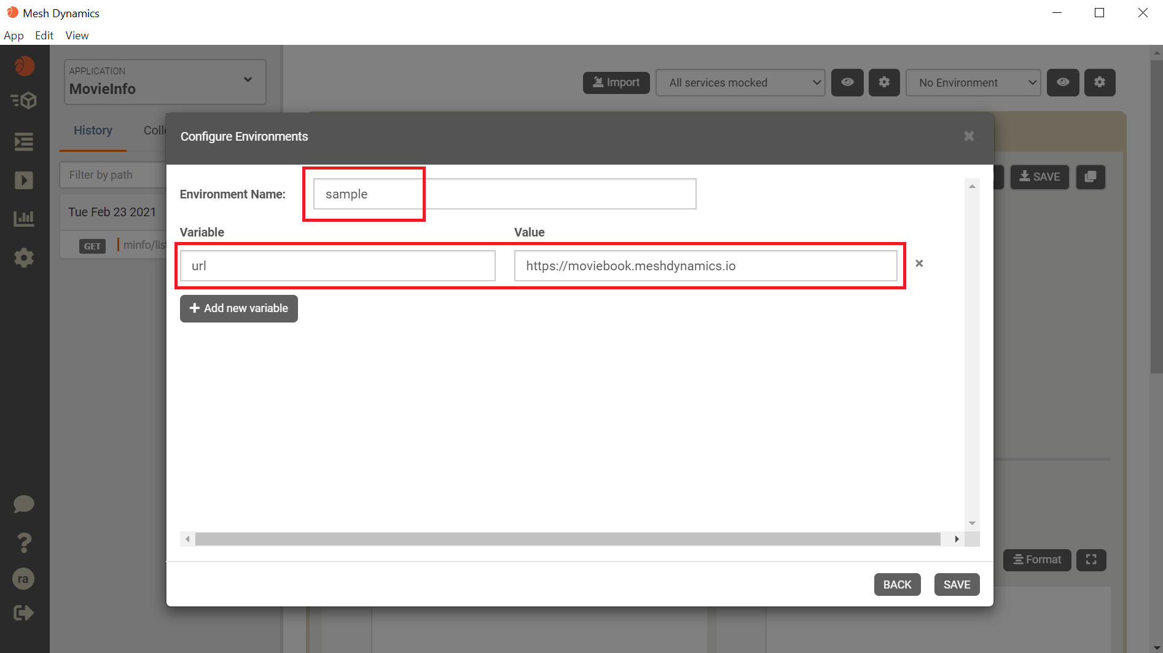Click the copy icon next to SAVE
The height and width of the screenshot is (653, 1163).
(x=1091, y=177)
